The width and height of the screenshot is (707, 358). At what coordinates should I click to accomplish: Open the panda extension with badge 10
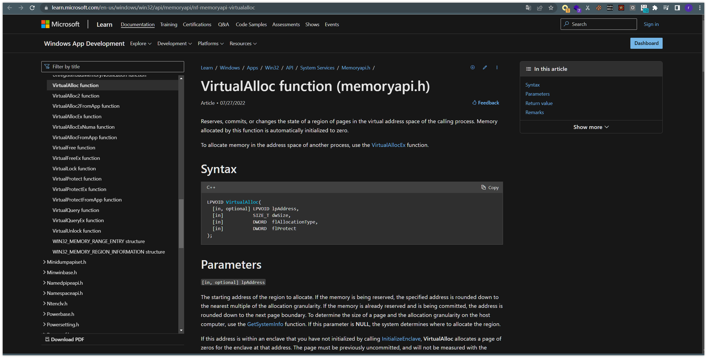click(x=644, y=8)
